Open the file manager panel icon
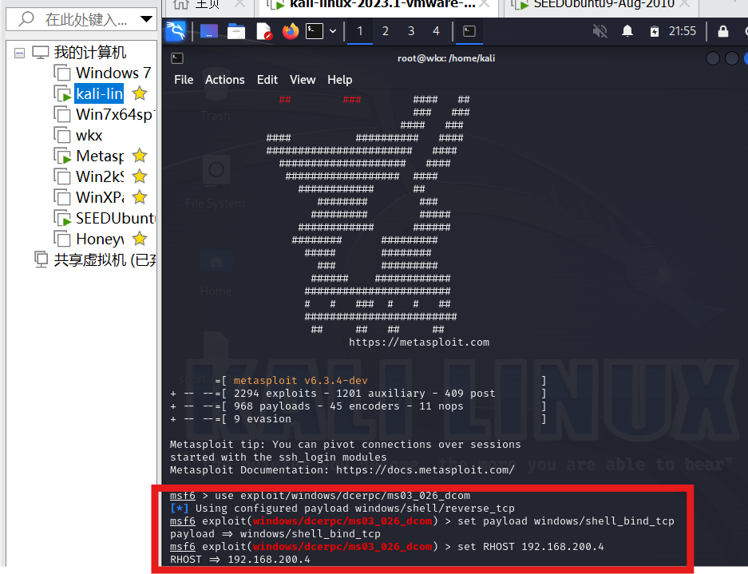The width and height of the screenshot is (748, 574). (x=236, y=31)
